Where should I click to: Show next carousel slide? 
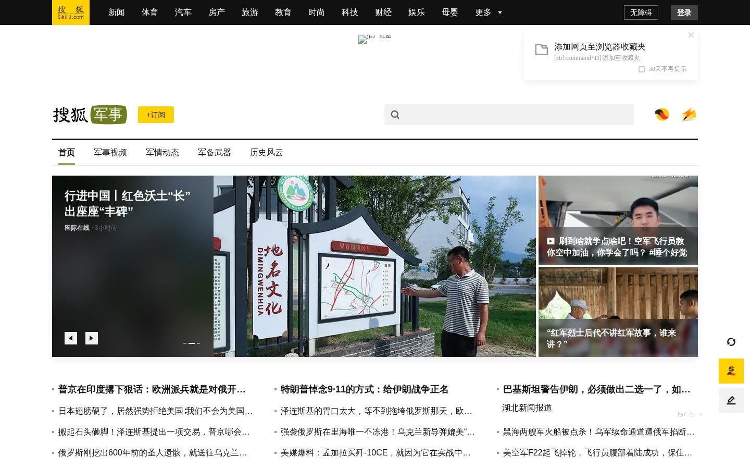92,338
